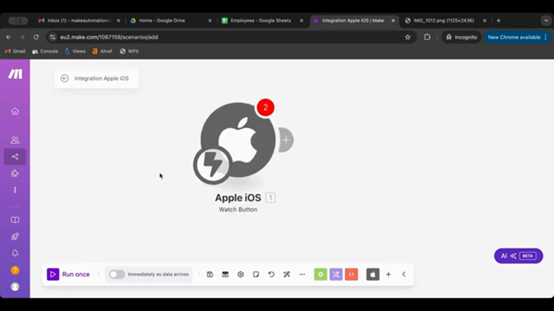Image resolution: width=554 pixels, height=311 pixels.
Task: Open Resource hub book icon in sidebar
Action: pyautogui.click(x=15, y=220)
